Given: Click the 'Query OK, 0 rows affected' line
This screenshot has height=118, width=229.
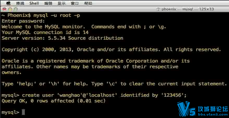Looking at the screenshot, I should [53, 101].
